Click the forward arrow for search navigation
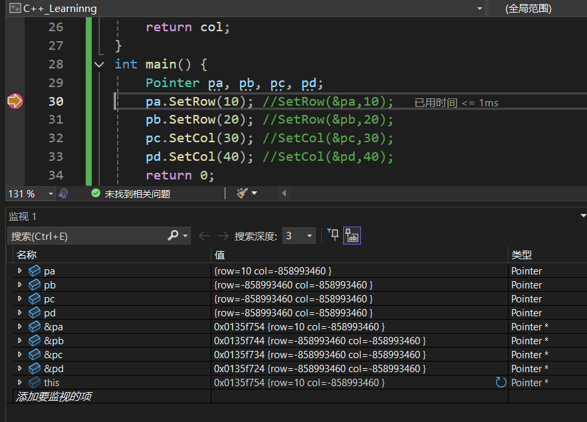The width and height of the screenshot is (587, 422). coord(223,235)
